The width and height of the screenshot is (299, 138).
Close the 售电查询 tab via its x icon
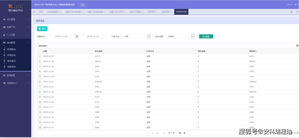click(171, 12)
